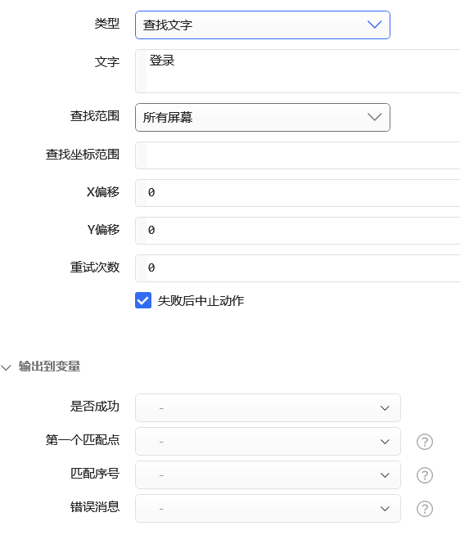Open the 错误消息 variable dropdown
Screen dimensions: 460x544
tap(268, 509)
